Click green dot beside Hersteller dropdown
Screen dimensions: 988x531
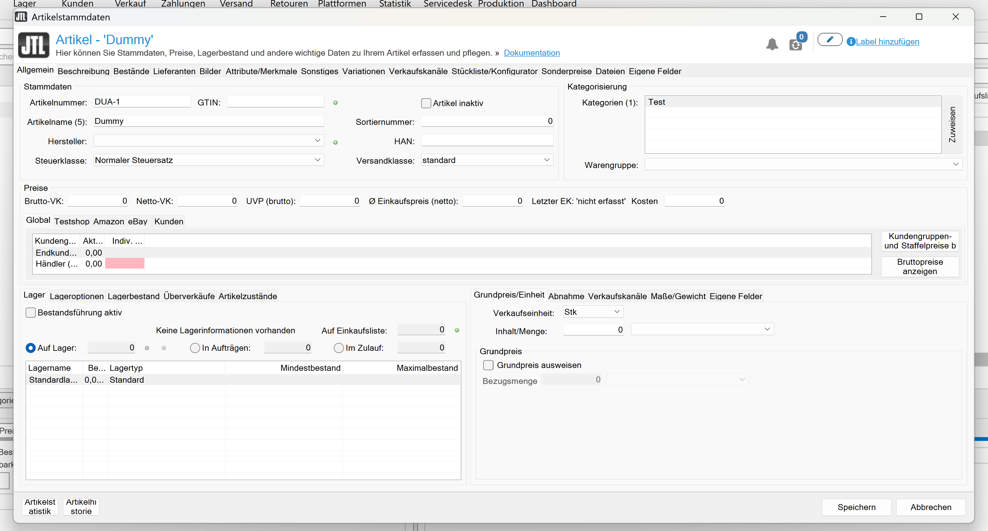(x=336, y=142)
